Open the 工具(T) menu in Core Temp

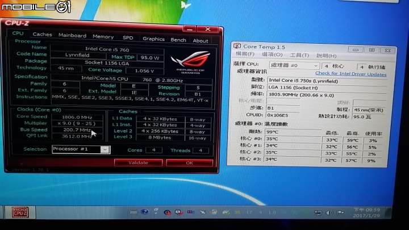(299, 55)
